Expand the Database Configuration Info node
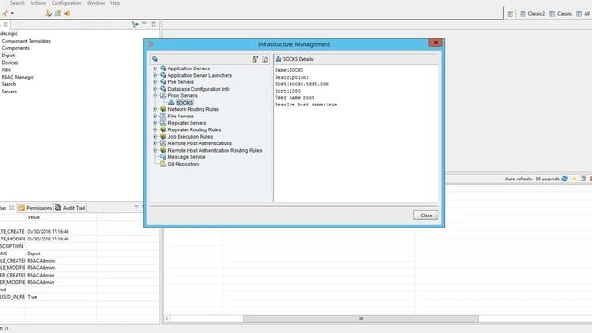Screen dimensions: 592x333 [x=155, y=89]
